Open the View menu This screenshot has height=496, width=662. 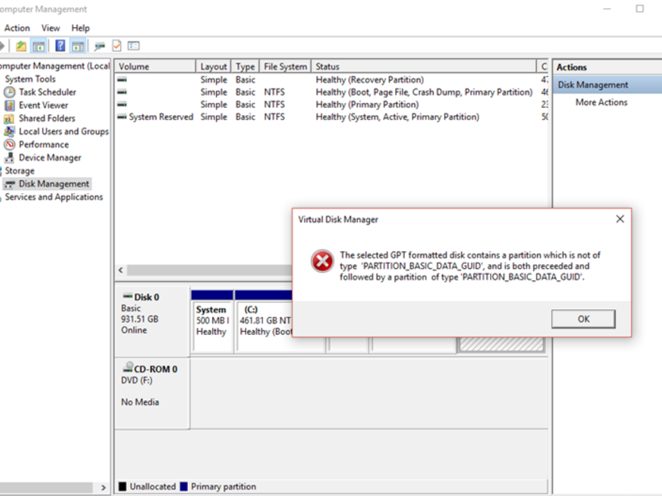click(51, 28)
